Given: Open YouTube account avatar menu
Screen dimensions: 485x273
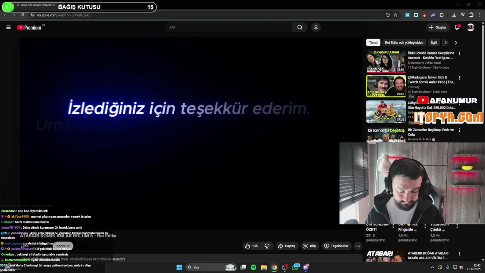Looking at the screenshot, I should (471, 27).
